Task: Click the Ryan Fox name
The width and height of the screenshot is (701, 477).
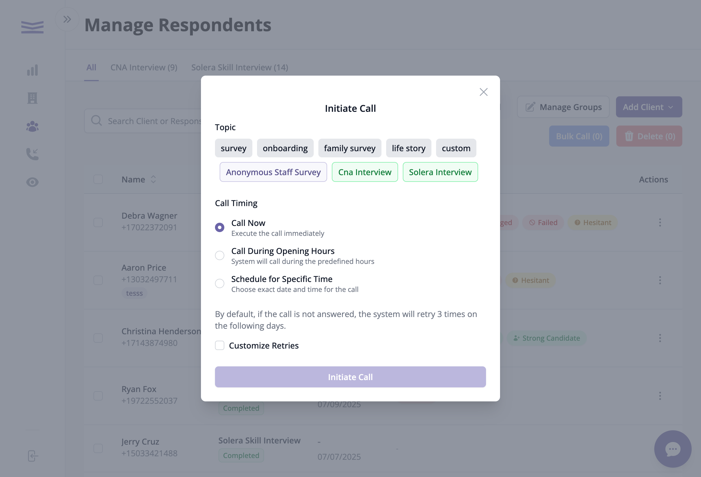Action: click(x=139, y=389)
